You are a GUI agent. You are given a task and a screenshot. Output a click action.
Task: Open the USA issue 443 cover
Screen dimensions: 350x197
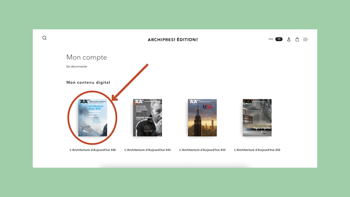click(x=202, y=118)
